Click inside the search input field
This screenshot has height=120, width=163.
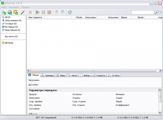point(143,12)
